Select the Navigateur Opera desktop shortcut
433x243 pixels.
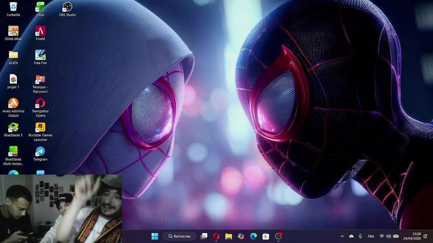[40, 108]
